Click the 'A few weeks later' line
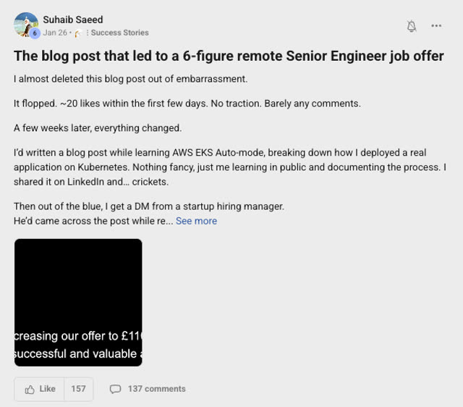The height and width of the screenshot is (407, 463). coord(98,128)
